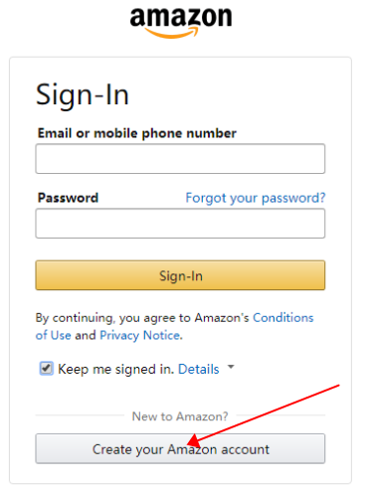Open the Conditions link on first line

pos(283,318)
